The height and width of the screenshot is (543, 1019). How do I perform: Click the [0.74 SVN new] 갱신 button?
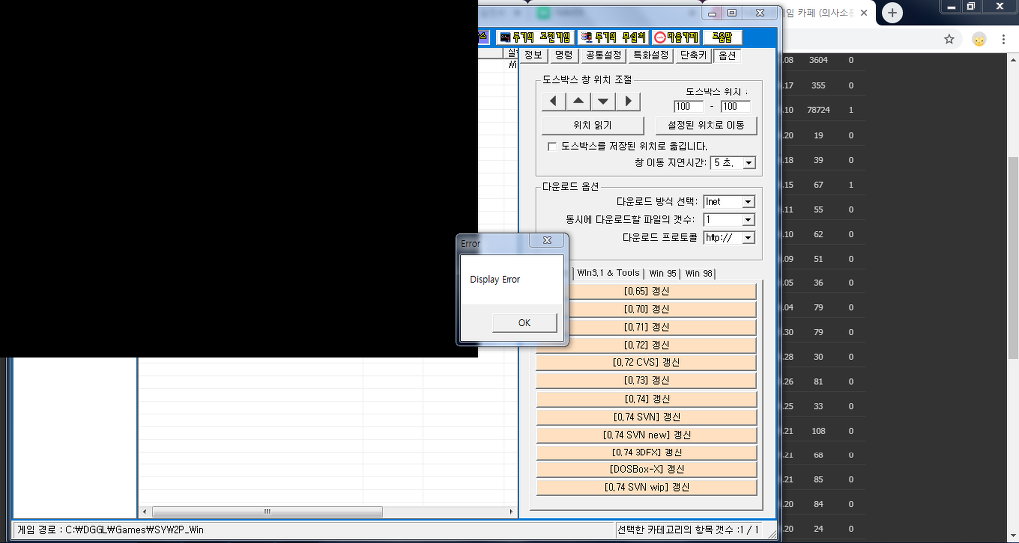point(647,435)
